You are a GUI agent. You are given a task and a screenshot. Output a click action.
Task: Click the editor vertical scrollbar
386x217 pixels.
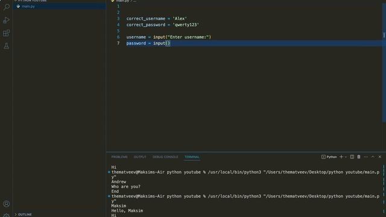[x=384, y=63]
